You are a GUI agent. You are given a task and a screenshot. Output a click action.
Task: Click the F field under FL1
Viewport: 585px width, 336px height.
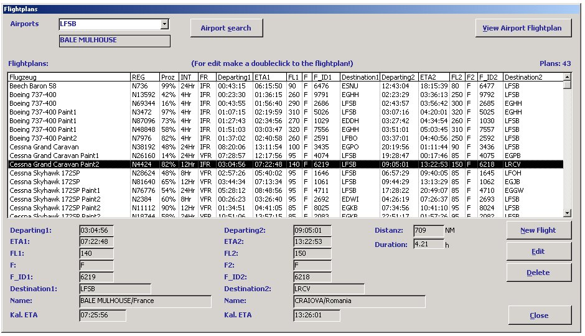pos(96,266)
